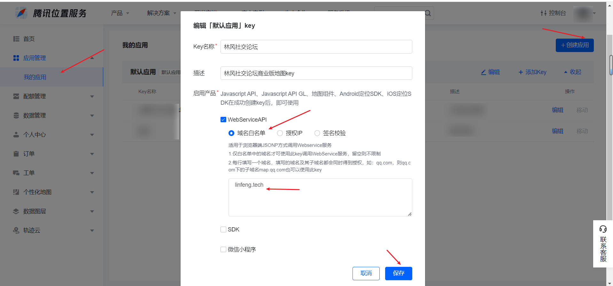Open the 产品 dropdown in top navigation
The height and width of the screenshot is (286, 613).
point(120,13)
